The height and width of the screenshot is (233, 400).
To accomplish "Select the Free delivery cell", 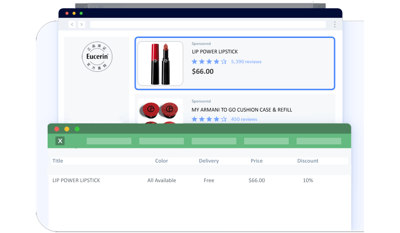I will coord(209,180).
